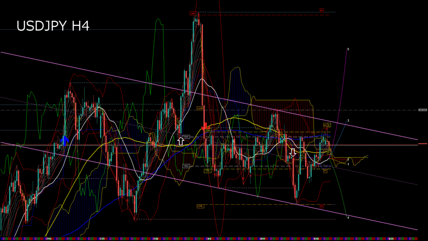Click the gray price tag on right axis
428x241 pixels.
(422, 110)
